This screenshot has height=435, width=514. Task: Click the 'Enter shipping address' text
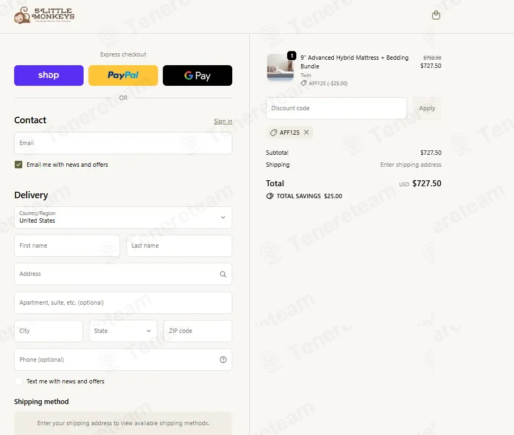pyautogui.click(x=411, y=165)
